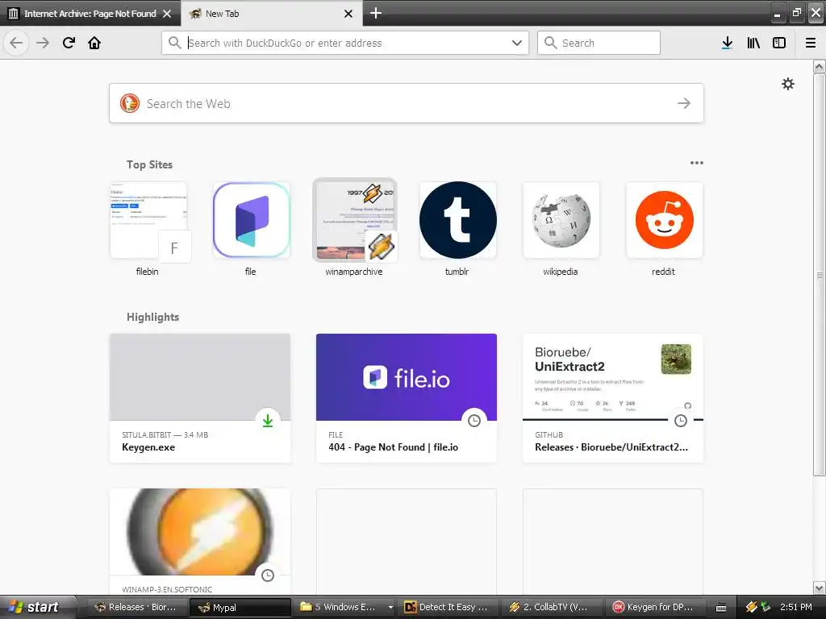
Task: Open the hamburger application menu
Action: click(x=811, y=43)
